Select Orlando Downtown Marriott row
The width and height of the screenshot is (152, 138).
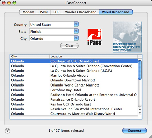pos(74,80)
